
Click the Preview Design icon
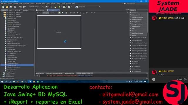(66, 13)
